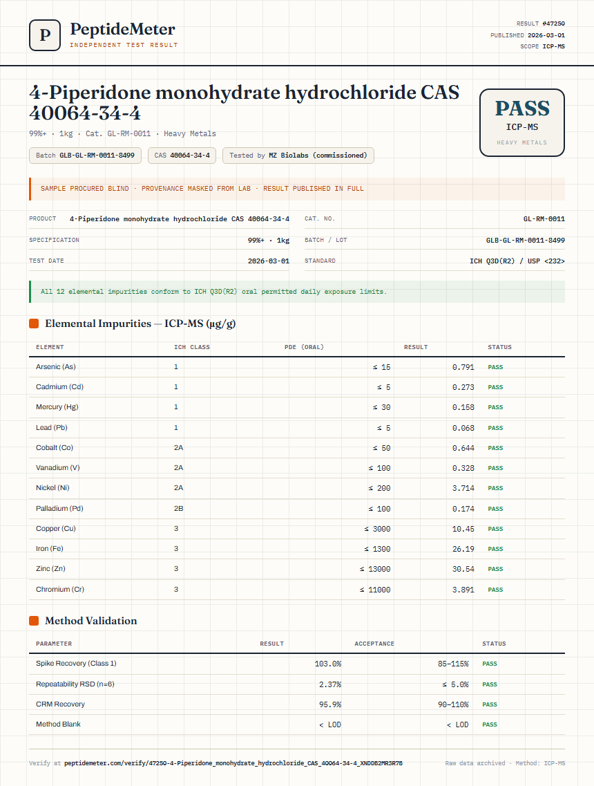Click PUBLISHED 2026-03-01 date
This screenshot has height=786, width=594.
click(x=528, y=35)
